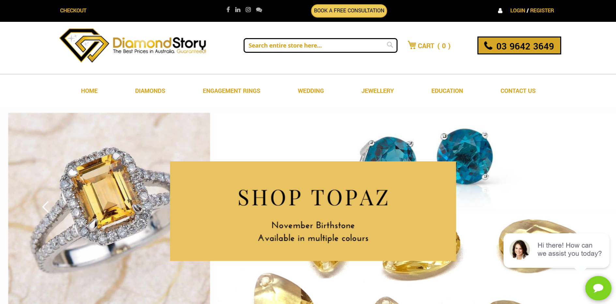Open the Engagement Rings menu
Screen dimensions: 616x304
tap(232, 91)
